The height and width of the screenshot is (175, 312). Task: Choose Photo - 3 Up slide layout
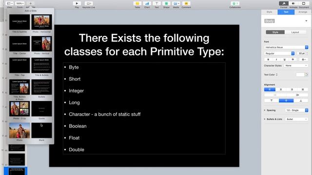(x=19, y=108)
